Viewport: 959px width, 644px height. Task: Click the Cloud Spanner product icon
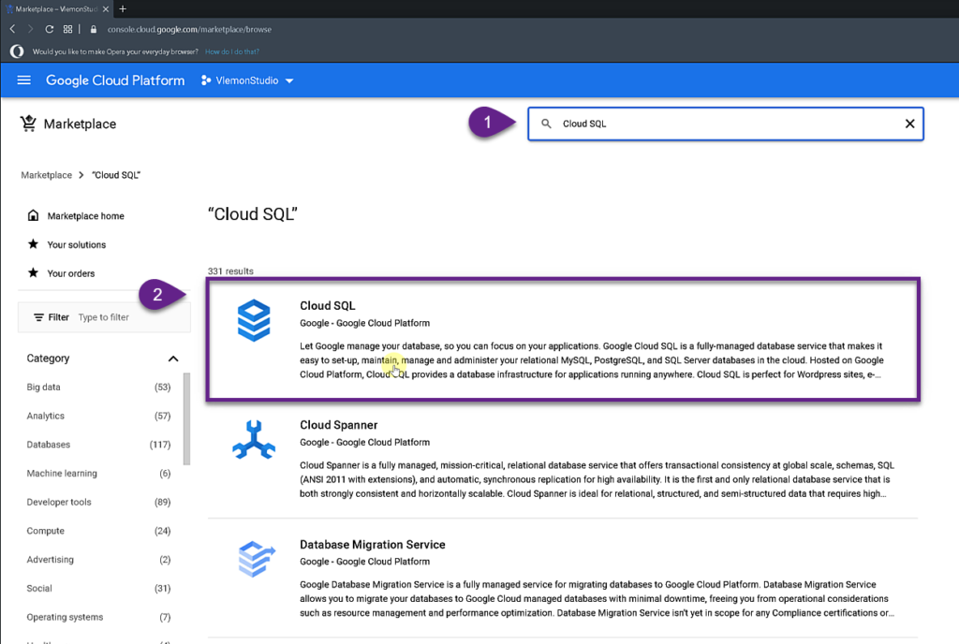tap(252, 440)
